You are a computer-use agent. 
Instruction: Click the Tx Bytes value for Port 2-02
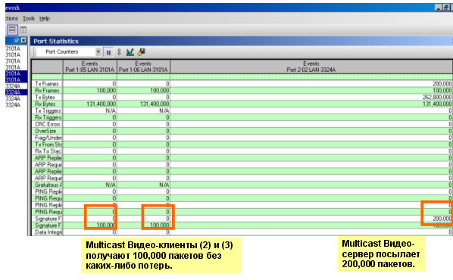(437, 98)
